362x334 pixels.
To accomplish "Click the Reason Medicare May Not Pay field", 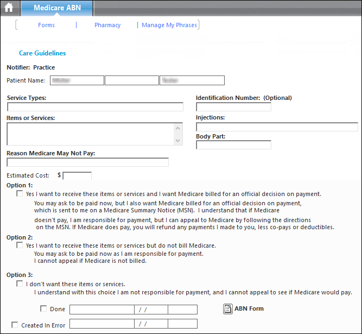I will click(88, 162).
